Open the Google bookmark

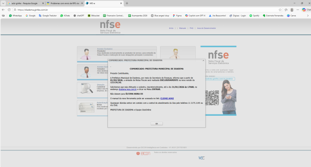point(30,16)
